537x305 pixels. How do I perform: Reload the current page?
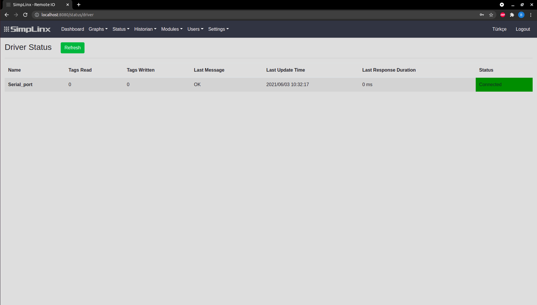[25, 15]
